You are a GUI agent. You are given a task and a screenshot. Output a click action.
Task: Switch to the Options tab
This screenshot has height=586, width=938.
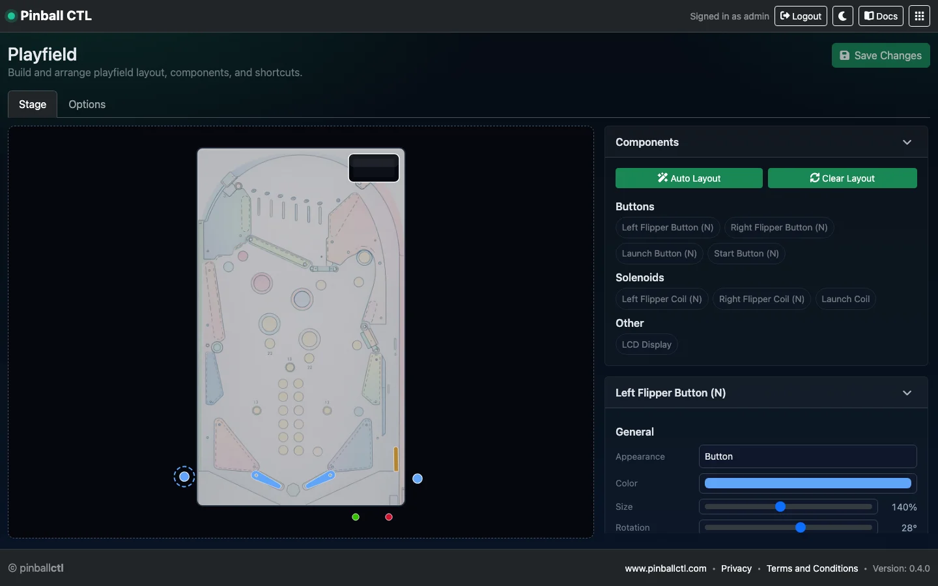pyautogui.click(x=87, y=105)
